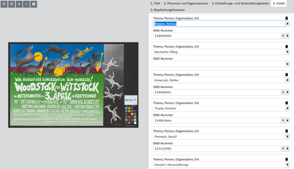This screenshot has height=169, width=294.
Task: Clear GND number 118004034
Action: pos(287,36)
